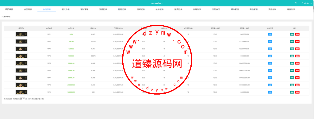Open the 充值记录 nav tab
Viewport: 314px width, 119px height.
(103, 9)
